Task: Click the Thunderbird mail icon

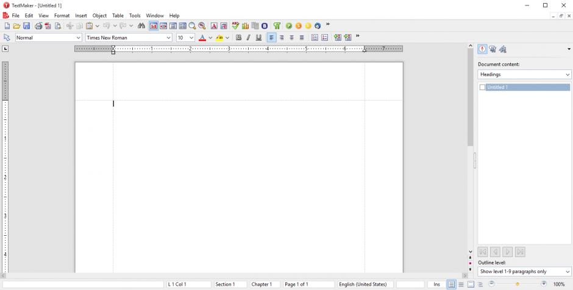Action: (318, 26)
